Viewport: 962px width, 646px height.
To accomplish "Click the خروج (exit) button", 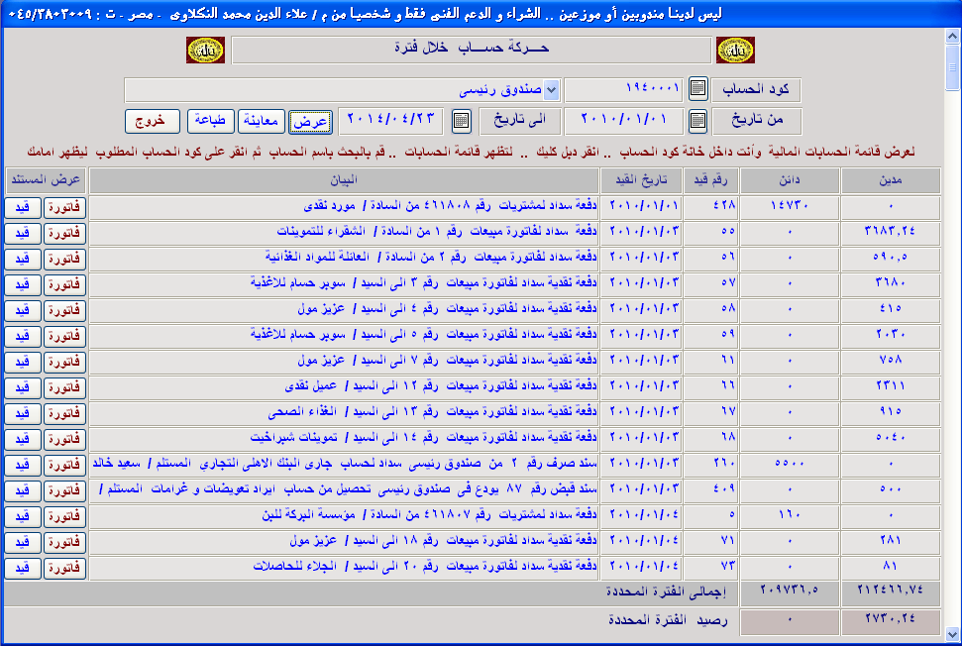I will tap(152, 121).
